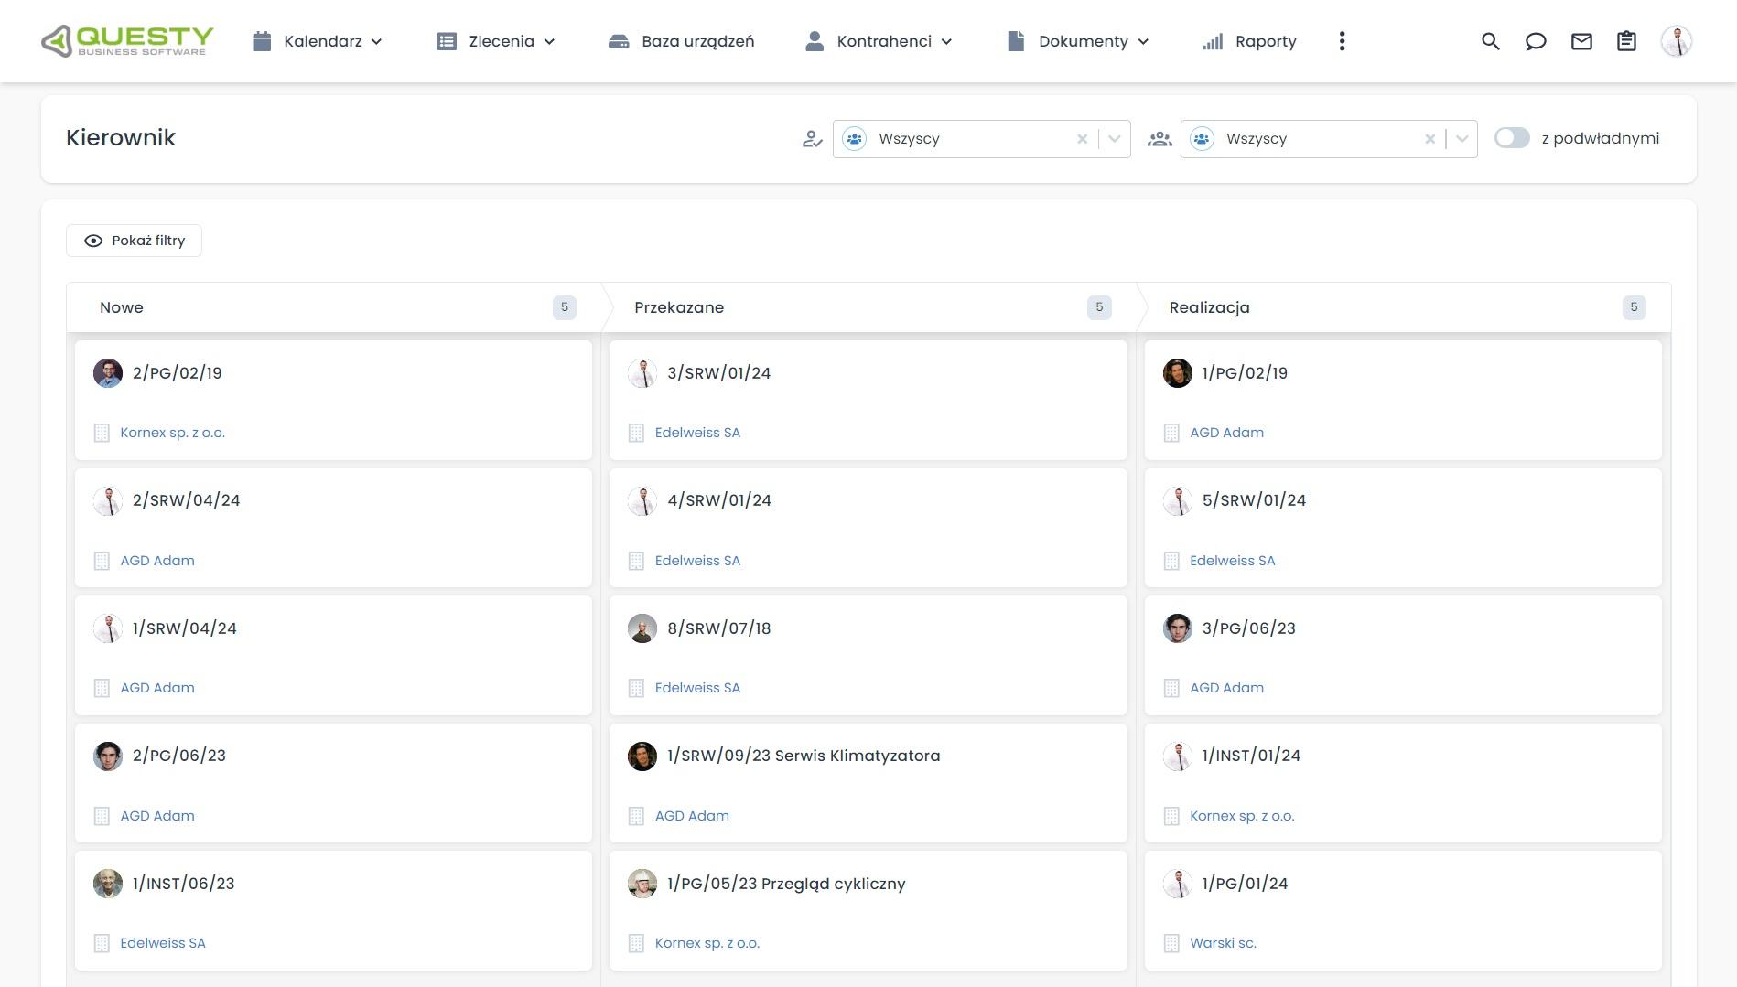This screenshot has width=1737, height=987.
Task: Toggle the 'z podwładnymi' switch
Action: pyautogui.click(x=1512, y=138)
